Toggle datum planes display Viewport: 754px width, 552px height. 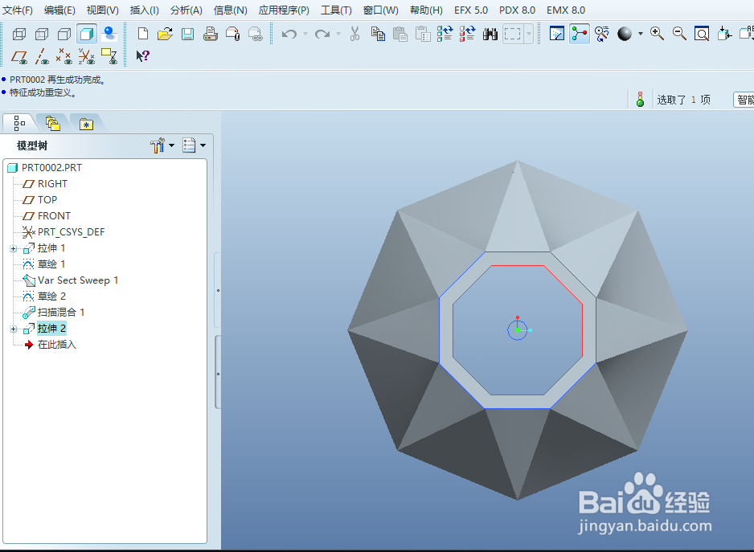[x=19, y=57]
